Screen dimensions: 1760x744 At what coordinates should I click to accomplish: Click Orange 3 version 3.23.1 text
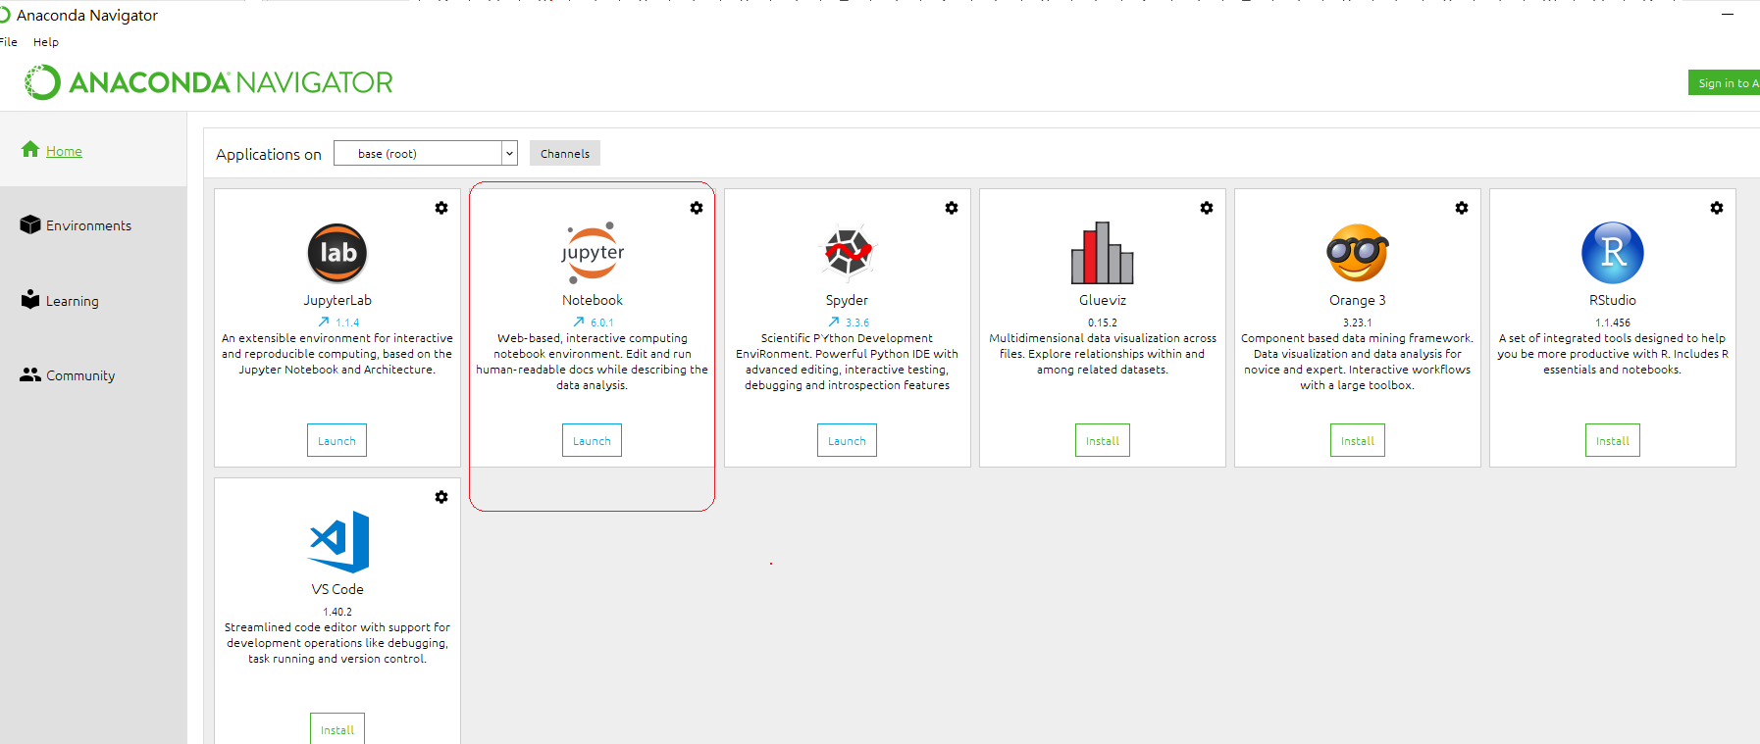pos(1358,322)
